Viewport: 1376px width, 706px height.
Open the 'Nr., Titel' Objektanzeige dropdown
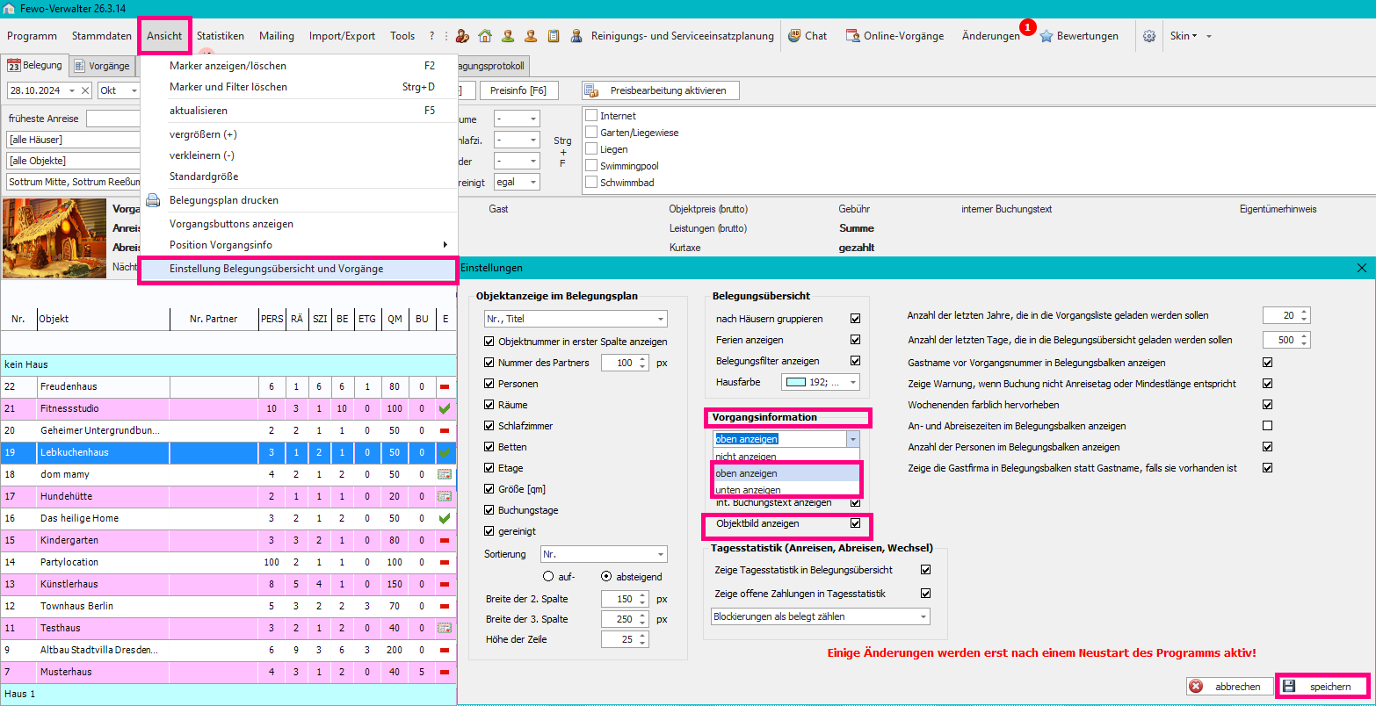tap(576, 319)
